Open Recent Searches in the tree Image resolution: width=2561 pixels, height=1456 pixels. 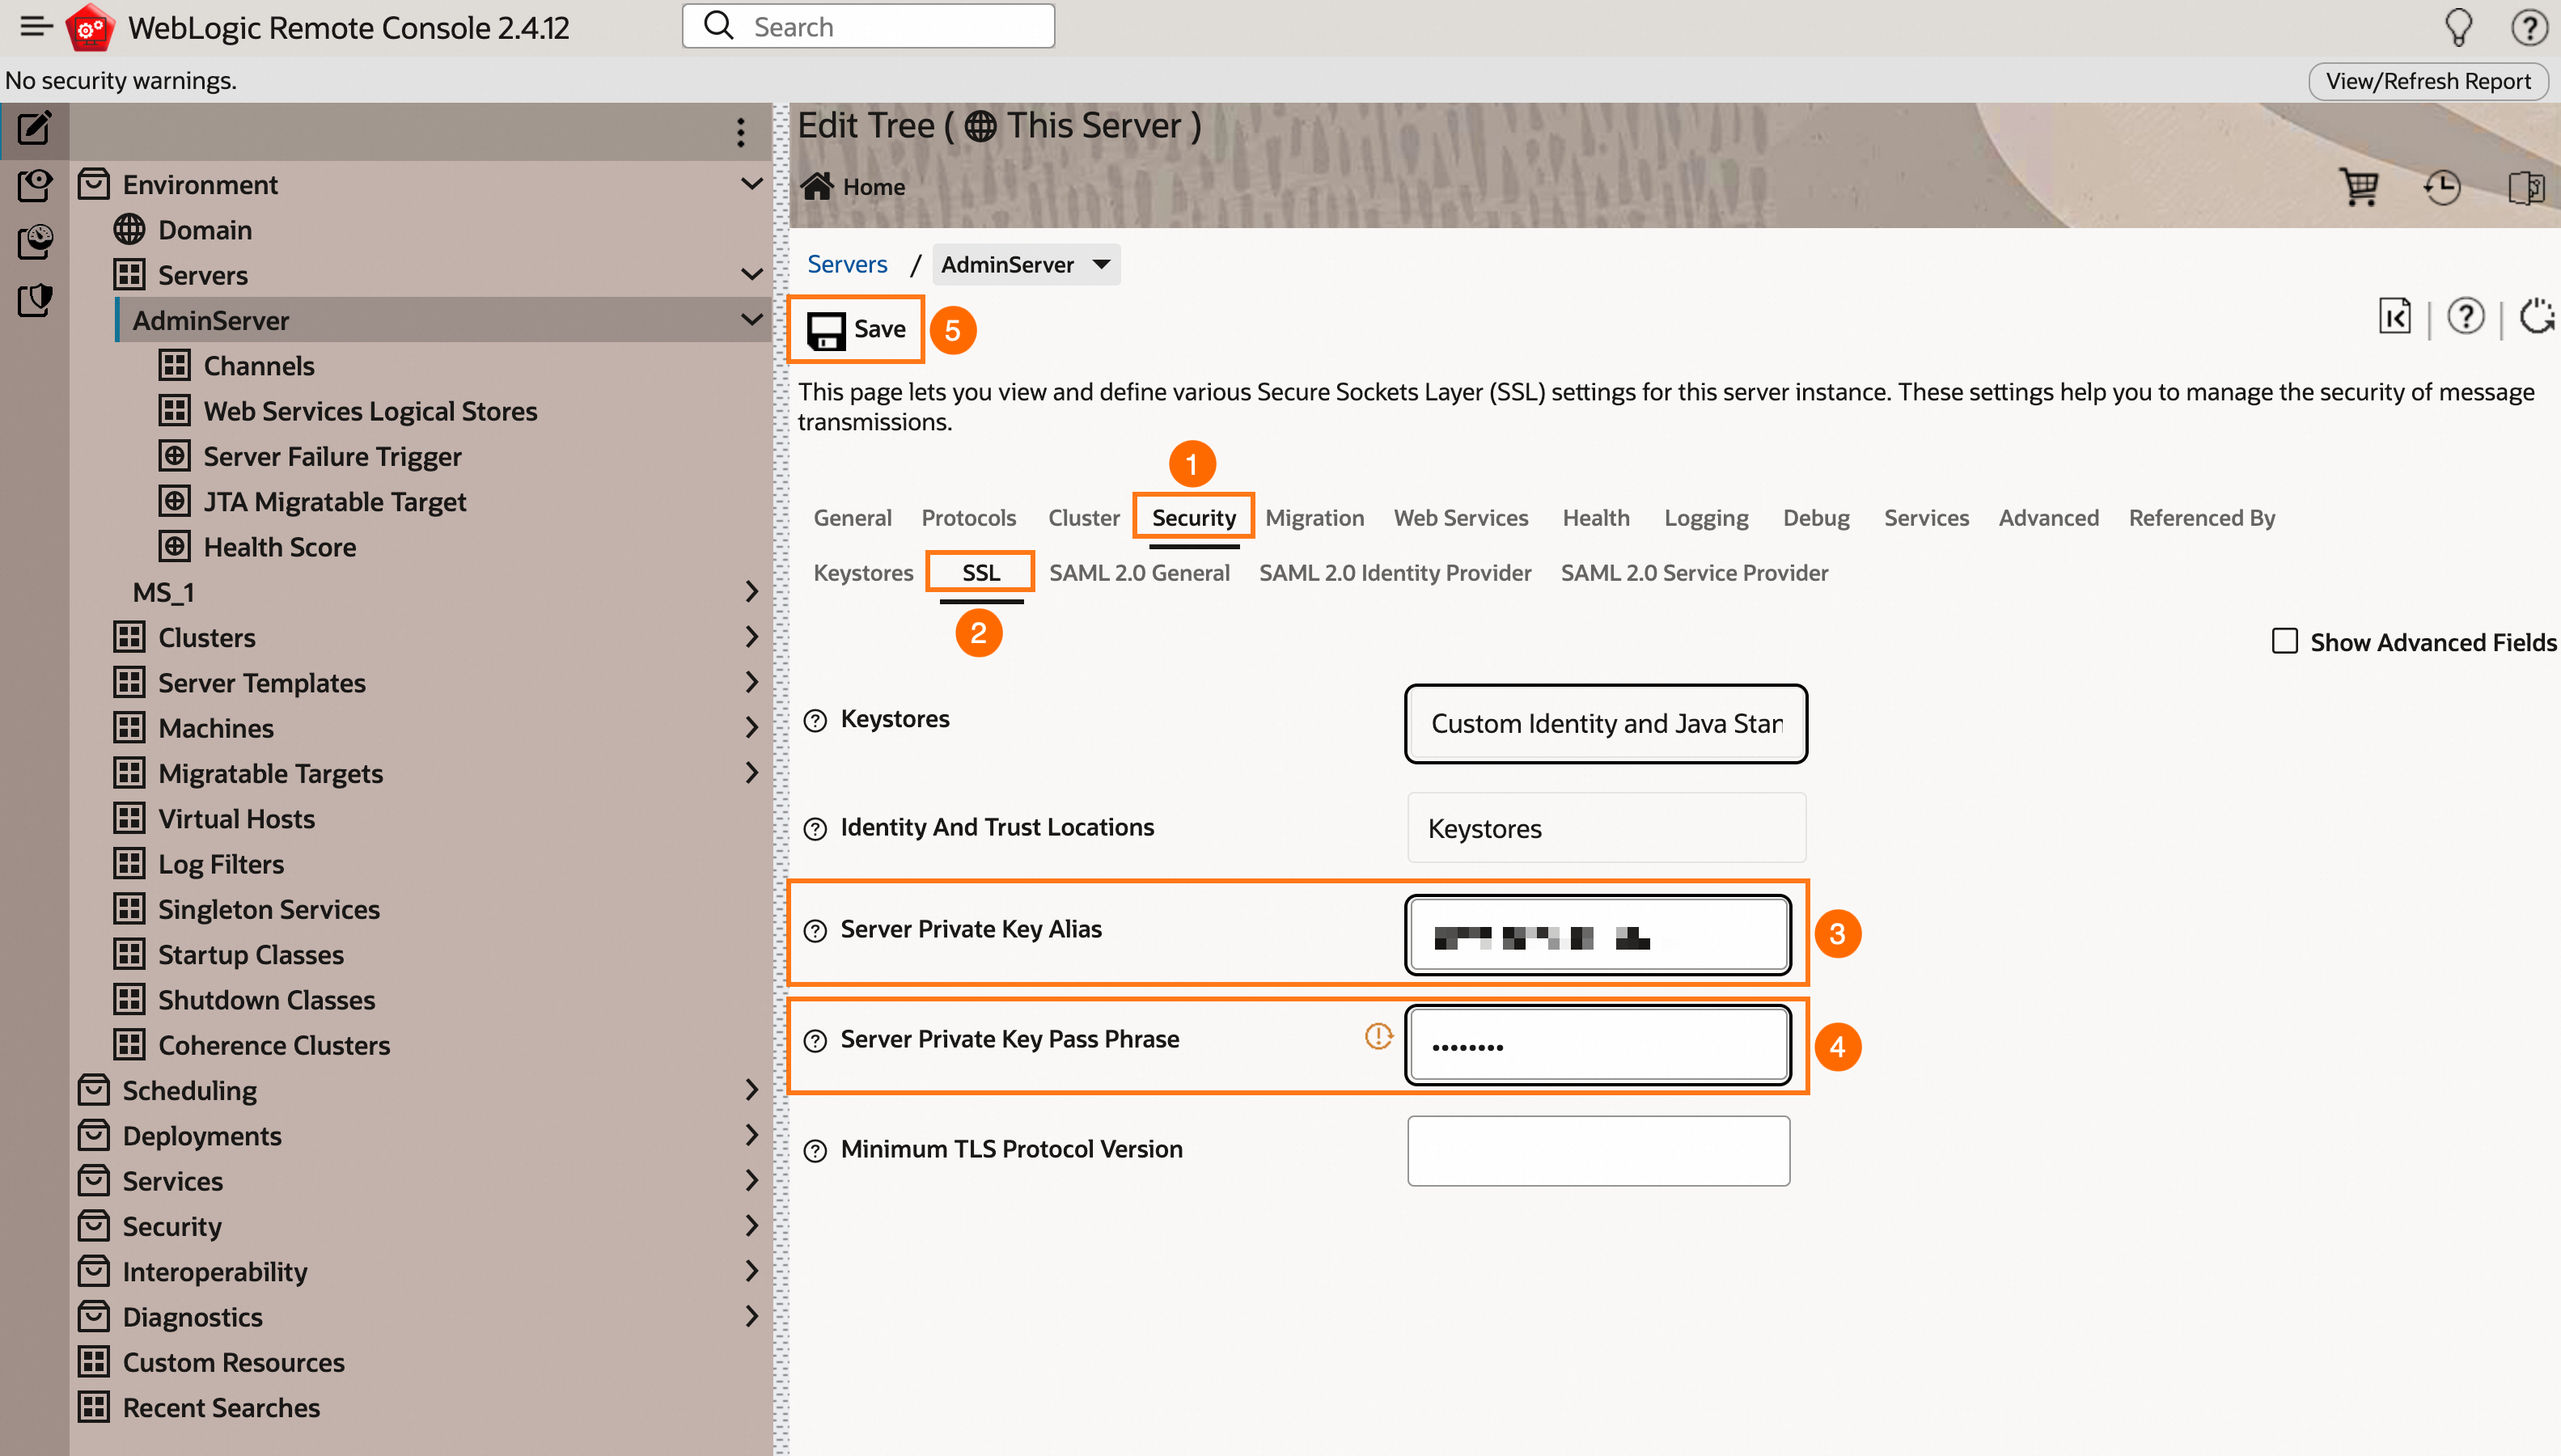coord(221,1408)
